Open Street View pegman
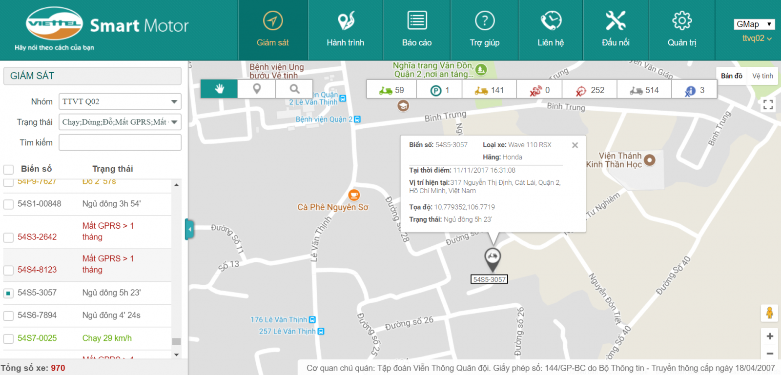The width and height of the screenshot is (781, 375). point(769,313)
